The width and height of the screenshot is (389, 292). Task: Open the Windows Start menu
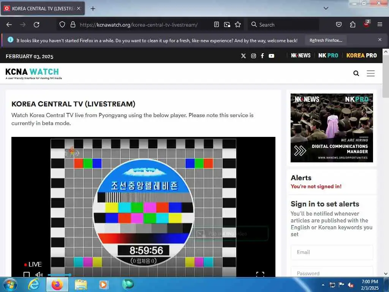pyautogui.click(x=10, y=284)
